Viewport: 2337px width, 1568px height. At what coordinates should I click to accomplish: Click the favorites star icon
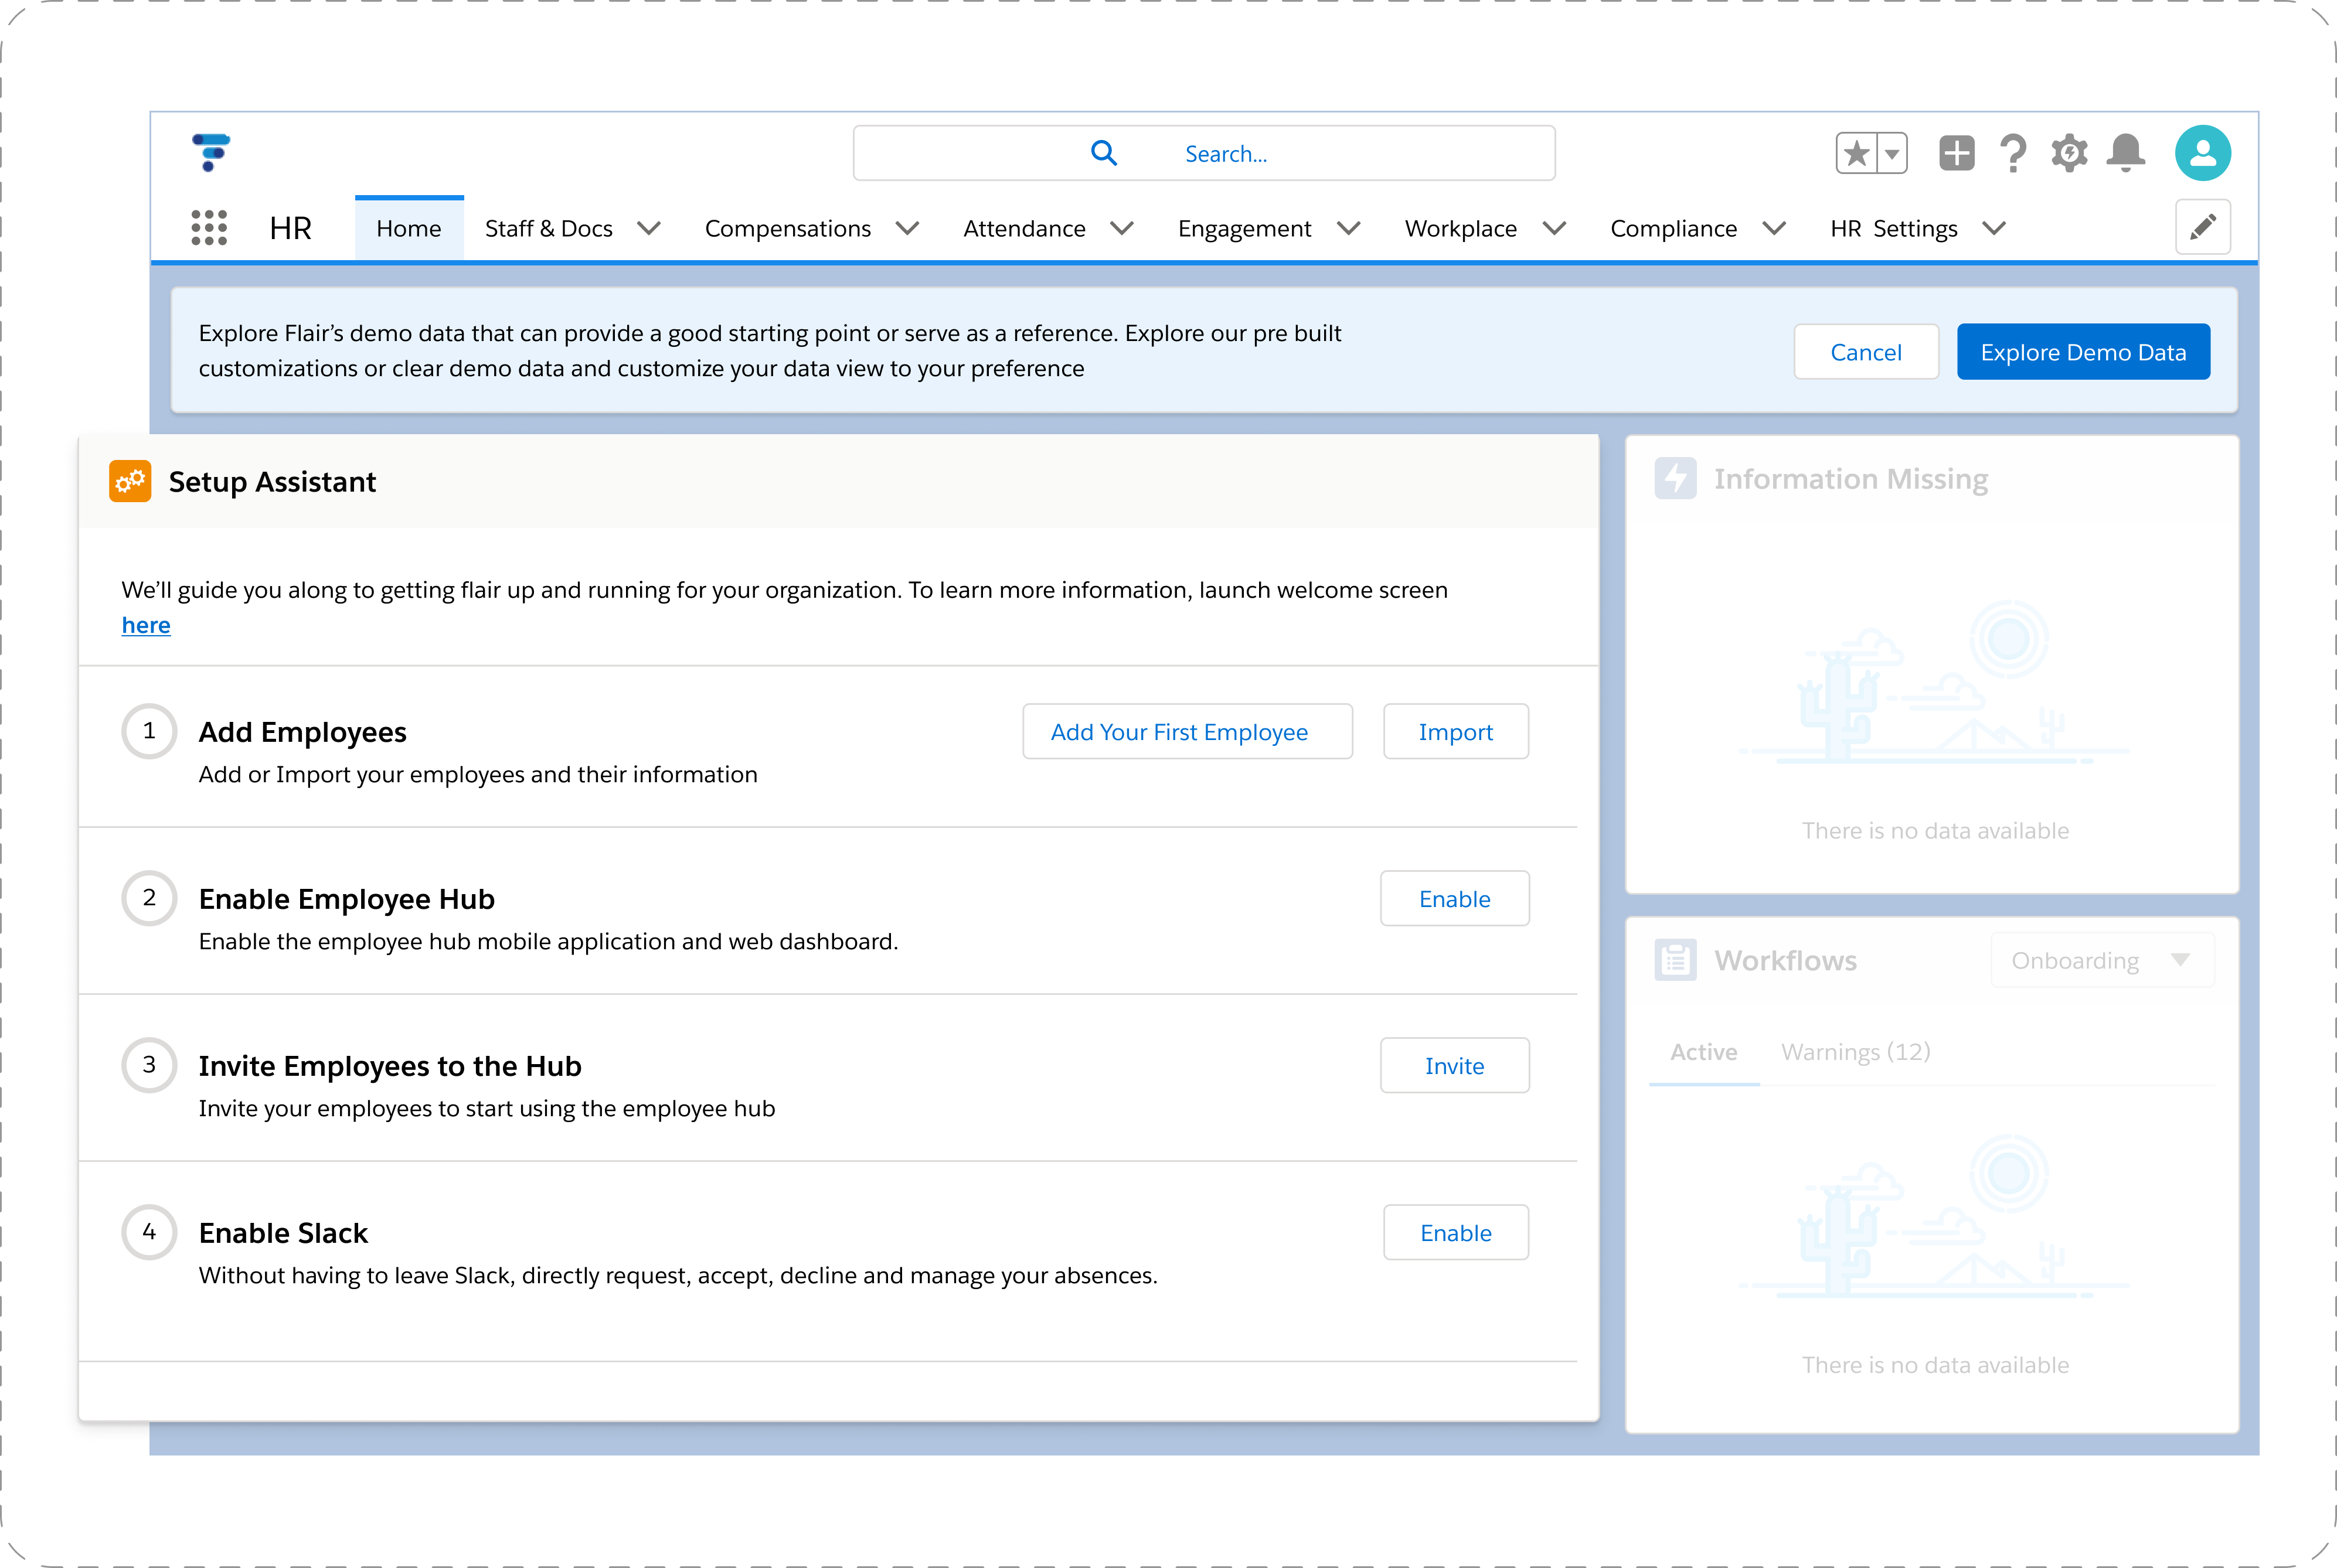(x=1857, y=153)
